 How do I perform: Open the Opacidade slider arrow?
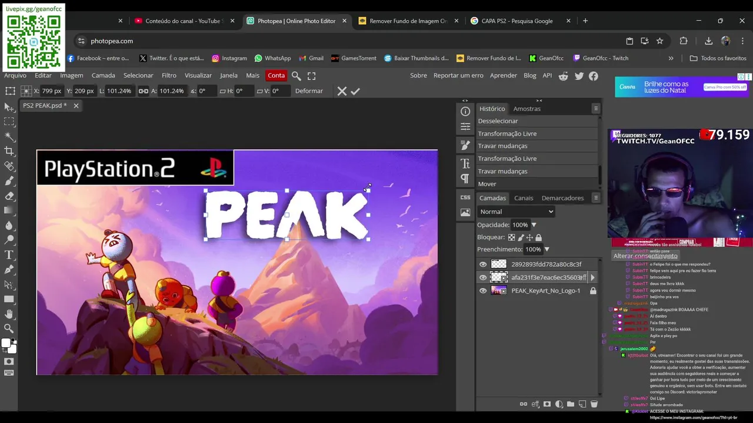tap(534, 225)
